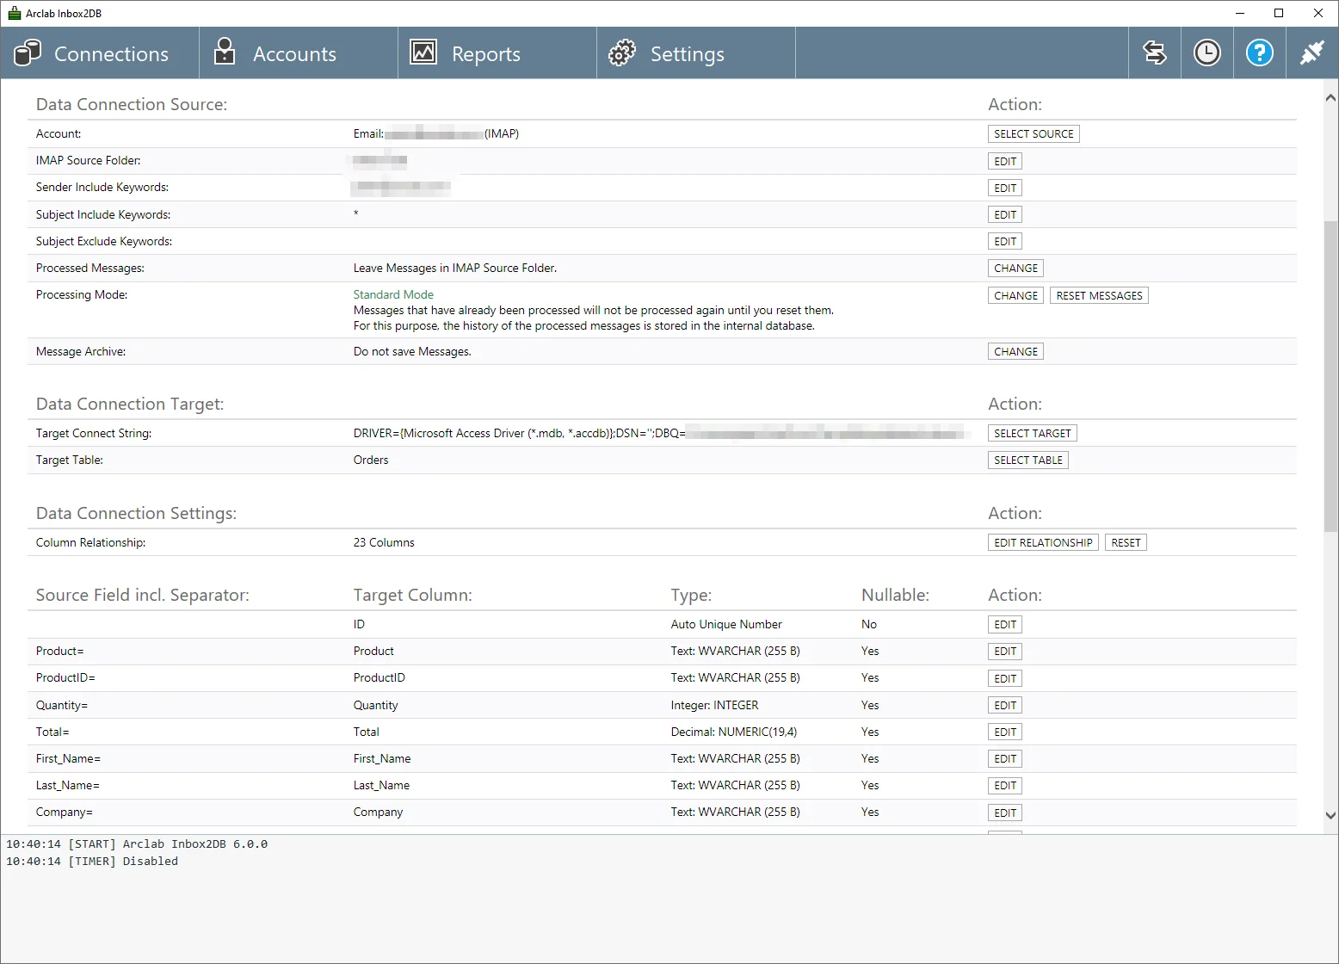Screen dimensions: 1339x964
Task: Click the plug connection icon
Action: tap(1312, 53)
